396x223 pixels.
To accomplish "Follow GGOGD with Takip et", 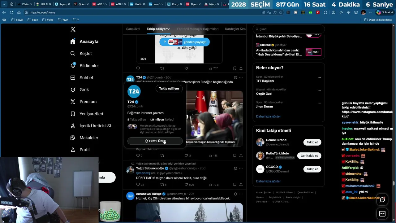I will click(312, 169).
